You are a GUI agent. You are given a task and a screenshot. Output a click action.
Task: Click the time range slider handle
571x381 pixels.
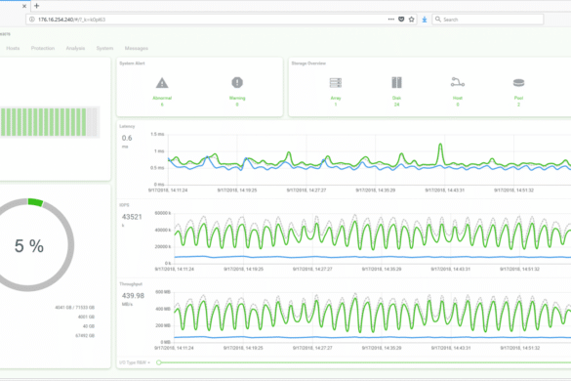click(159, 362)
